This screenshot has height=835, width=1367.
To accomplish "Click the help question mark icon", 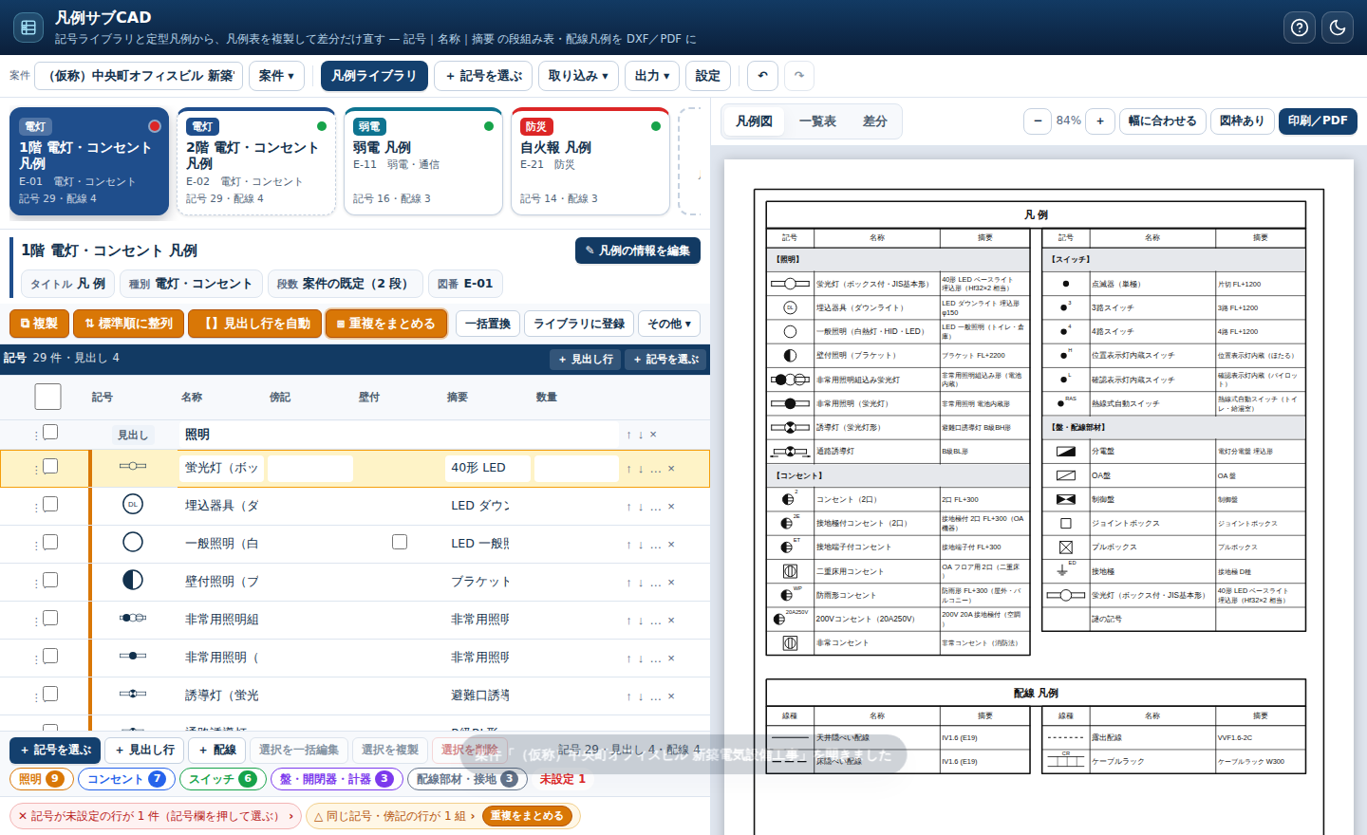I will pyautogui.click(x=1300, y=28).
